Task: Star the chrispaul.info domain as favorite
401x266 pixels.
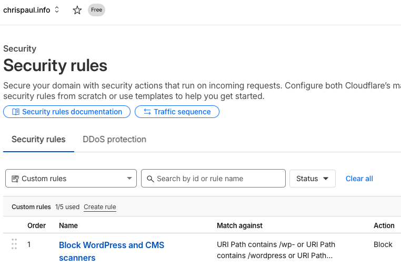Action: click(77, 10)
